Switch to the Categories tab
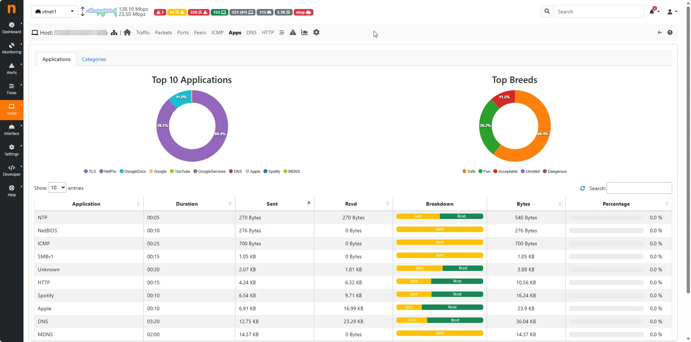 pos(94,59)
